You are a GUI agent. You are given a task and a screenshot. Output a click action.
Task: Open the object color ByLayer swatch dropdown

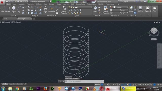120,7
